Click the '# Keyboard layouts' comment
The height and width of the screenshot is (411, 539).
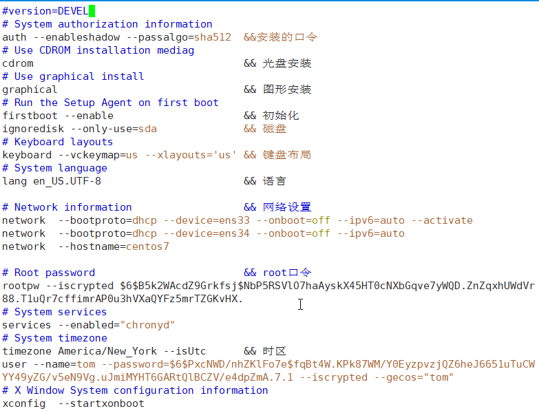coord(58,142)
